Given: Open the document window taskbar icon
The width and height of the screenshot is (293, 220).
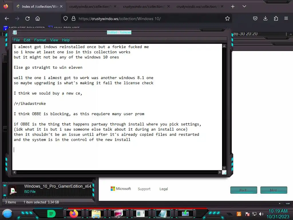Looking at the screenshot, I should [140, 214].
